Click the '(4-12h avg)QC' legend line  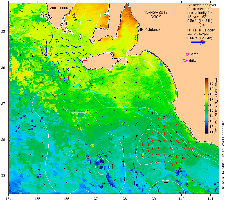coord(199,34)
